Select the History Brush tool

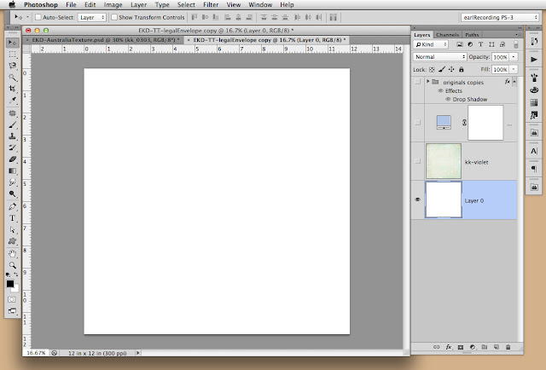[x=12, y=148]
